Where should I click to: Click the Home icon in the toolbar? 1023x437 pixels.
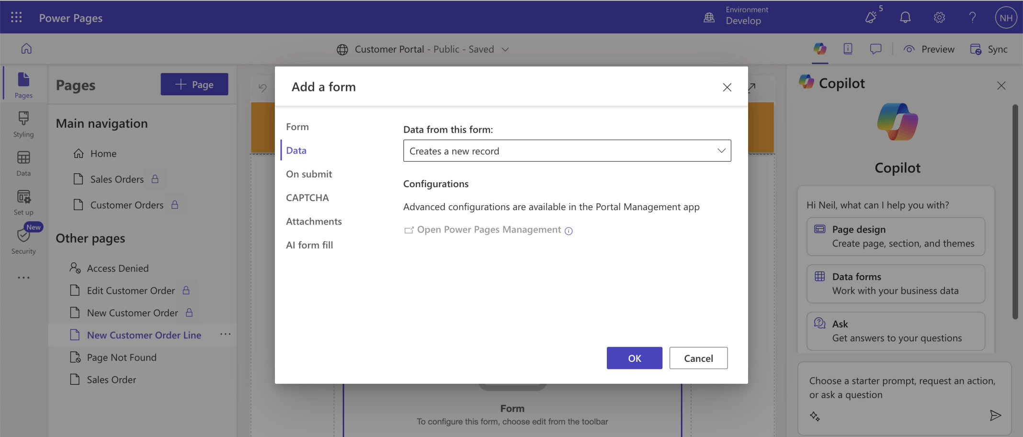coord(26,49)
